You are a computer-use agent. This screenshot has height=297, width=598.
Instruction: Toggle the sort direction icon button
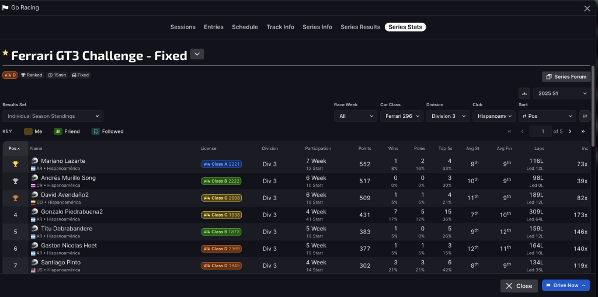583,116
